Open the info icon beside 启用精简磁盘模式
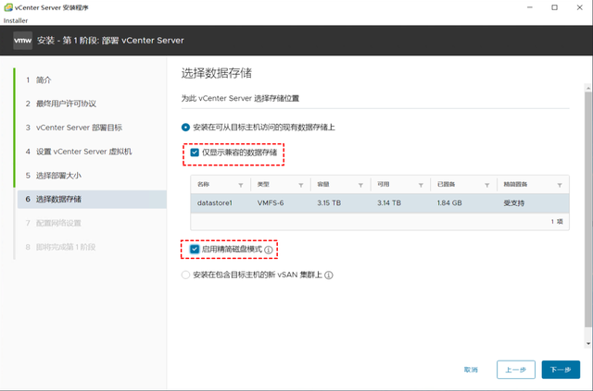 [269, 250]
